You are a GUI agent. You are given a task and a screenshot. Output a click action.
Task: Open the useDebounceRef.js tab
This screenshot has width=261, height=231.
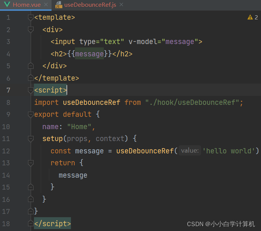[x=90, y=5]
